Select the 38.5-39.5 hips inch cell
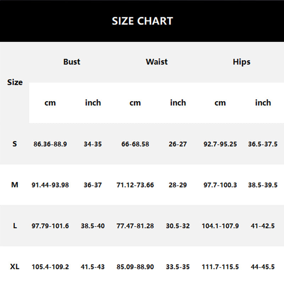 click(x=263, y=185)
